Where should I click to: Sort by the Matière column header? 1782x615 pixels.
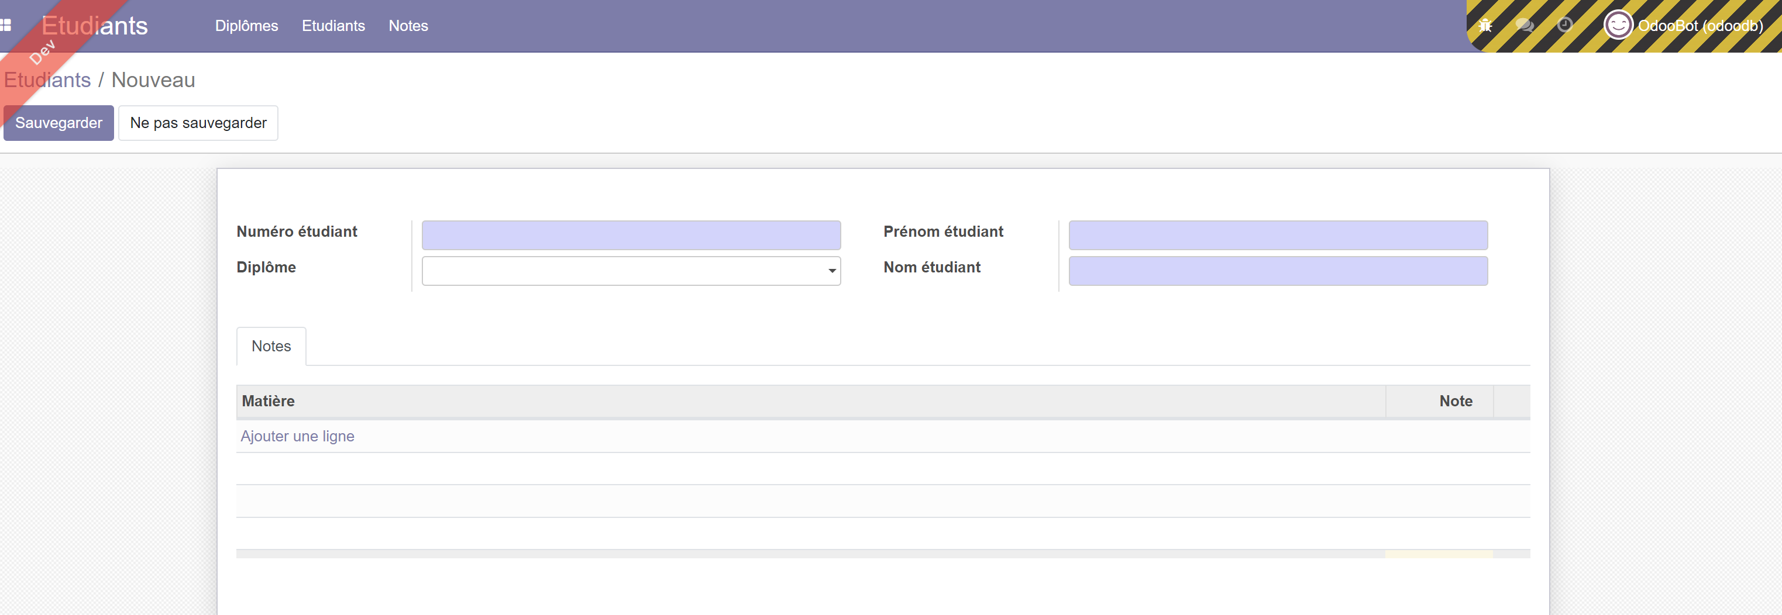point(269,402)
